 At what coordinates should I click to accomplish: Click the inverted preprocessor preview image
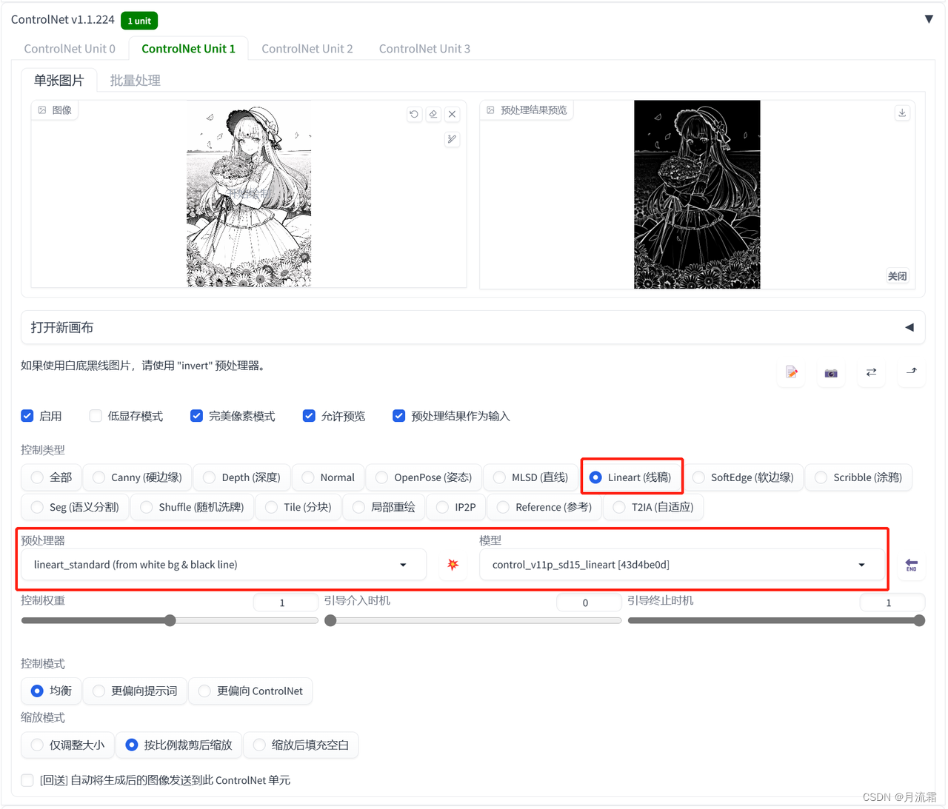697,194
